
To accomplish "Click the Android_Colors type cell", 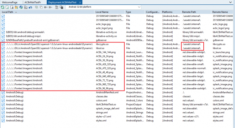I will (x=134, y=101).
